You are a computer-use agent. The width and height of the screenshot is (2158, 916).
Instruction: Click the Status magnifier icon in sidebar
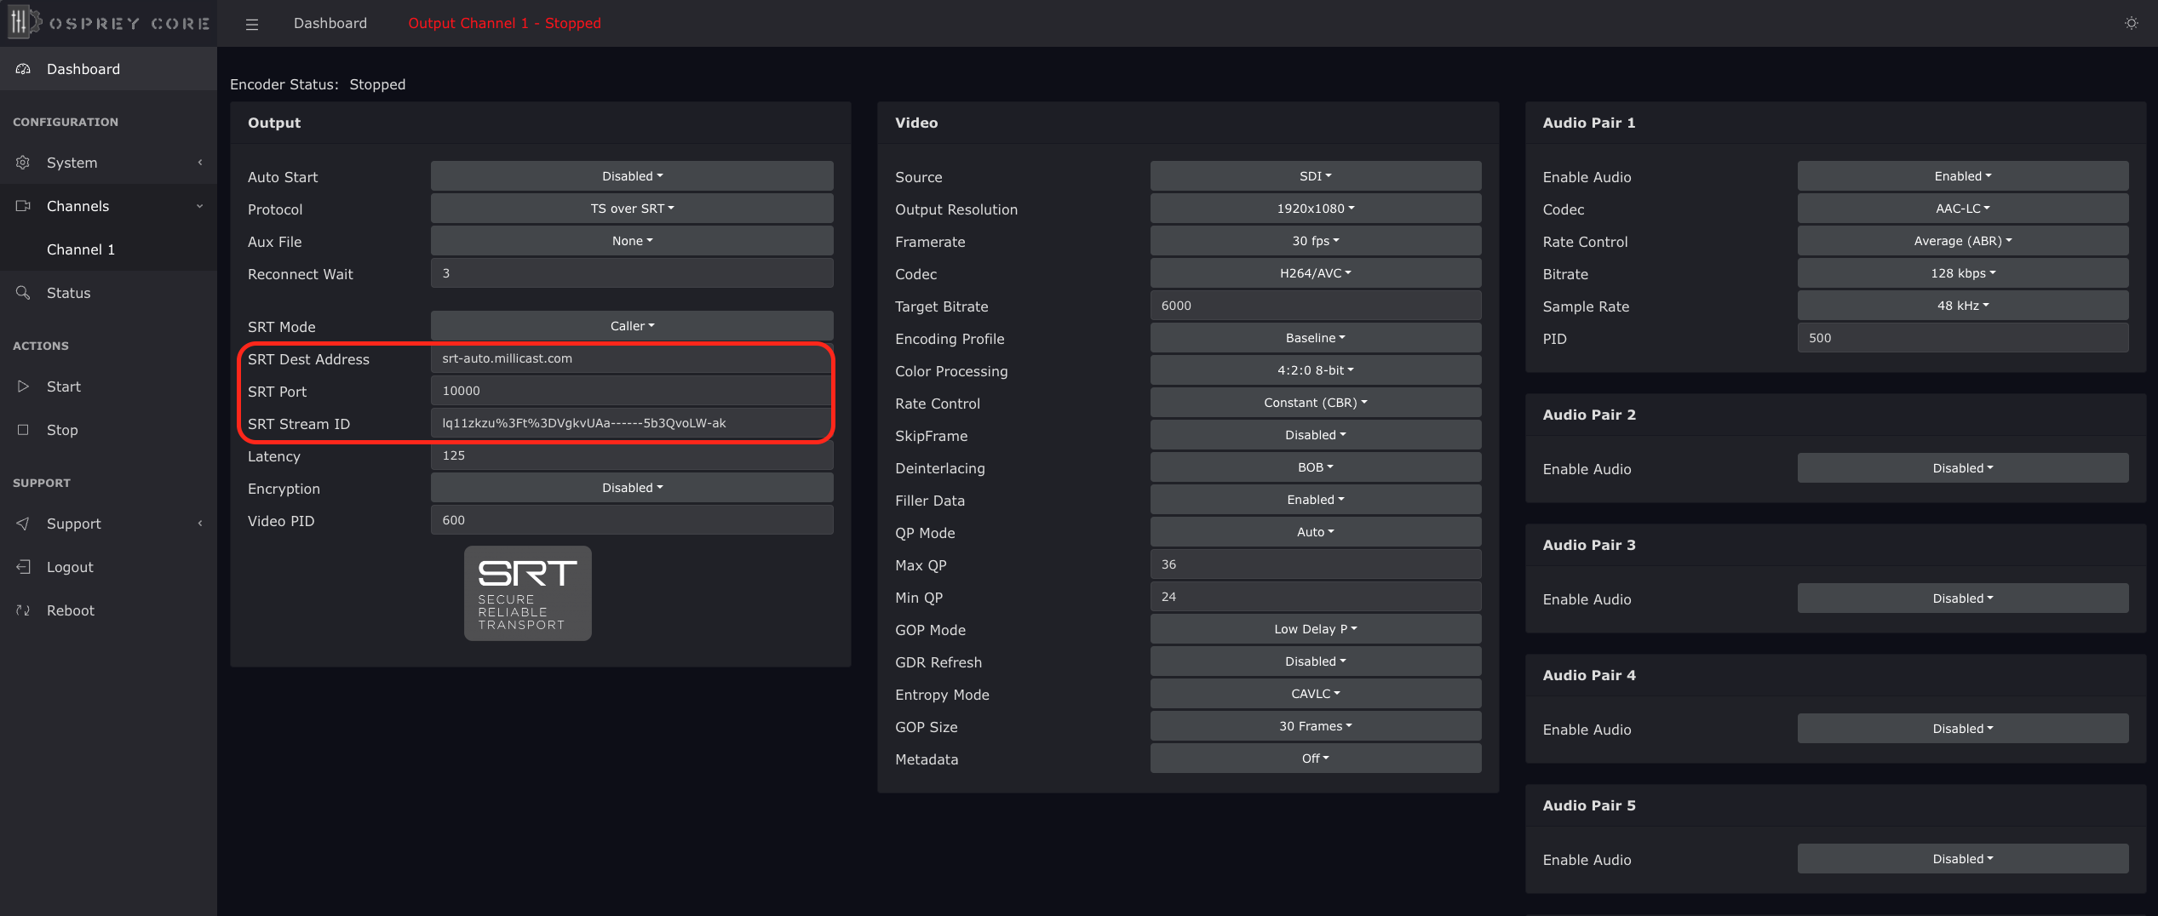coord(23,293)
